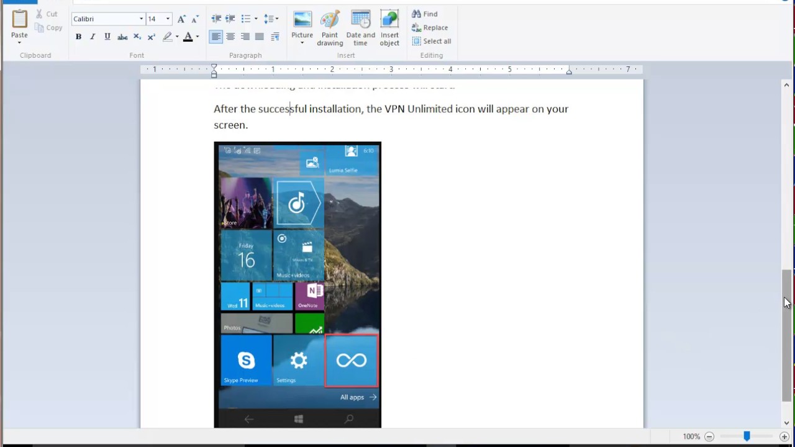Click the text highlight color pen

pos(167,37)
